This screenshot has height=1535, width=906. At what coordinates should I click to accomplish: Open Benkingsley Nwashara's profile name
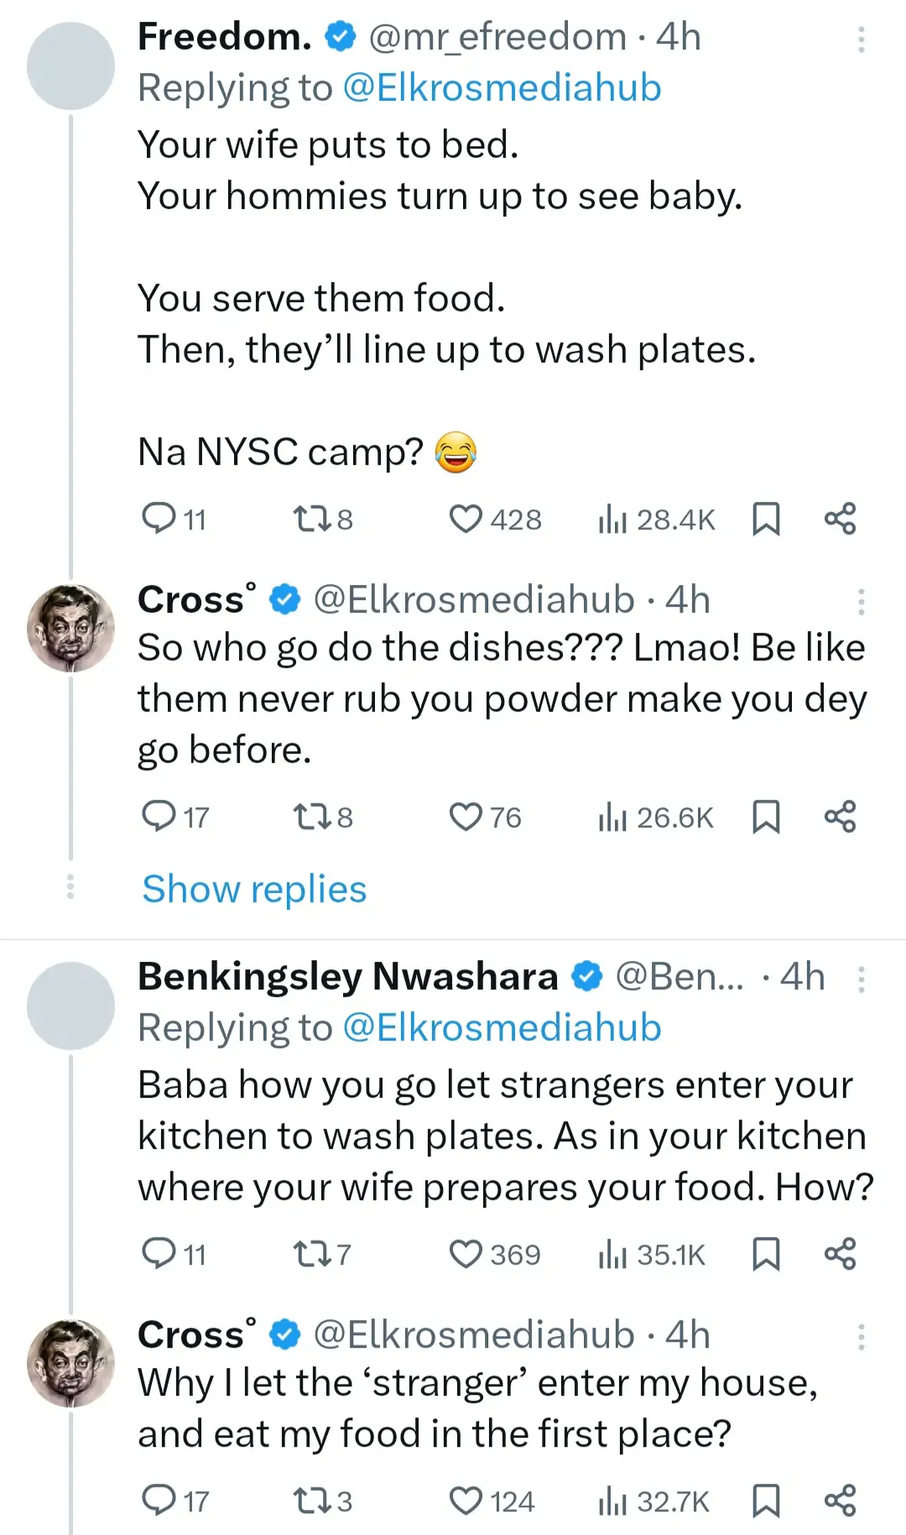[x=347, y=977]
